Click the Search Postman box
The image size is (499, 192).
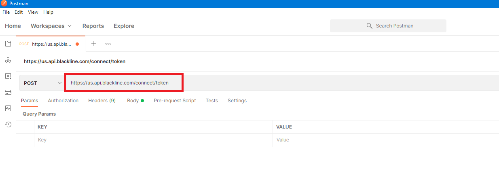pyautogui.click(x=388, y=26)
